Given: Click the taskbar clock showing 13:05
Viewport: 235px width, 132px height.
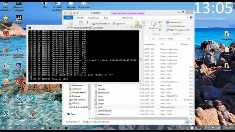Looking at the screenshot, I should coord(228,128).
